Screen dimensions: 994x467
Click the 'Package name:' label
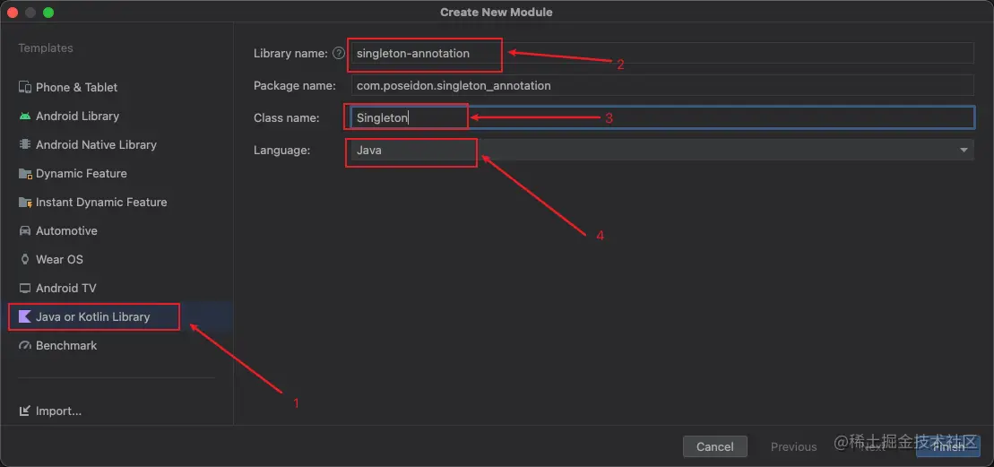[x=295, y=85]
